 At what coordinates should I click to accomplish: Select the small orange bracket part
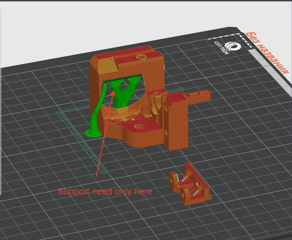point(190,185)
